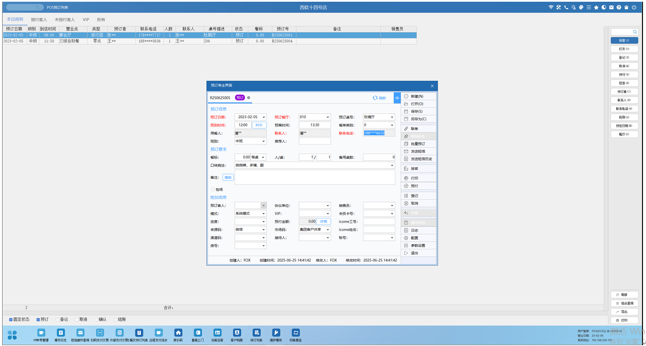Click the star favorites icon in the title bar
646x346 pixels.
pos(596,7)
